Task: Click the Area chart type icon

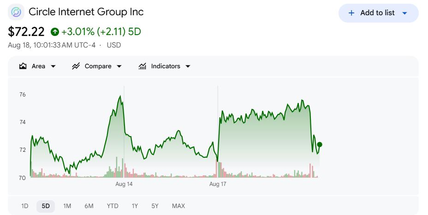Action: pos(23,66)
